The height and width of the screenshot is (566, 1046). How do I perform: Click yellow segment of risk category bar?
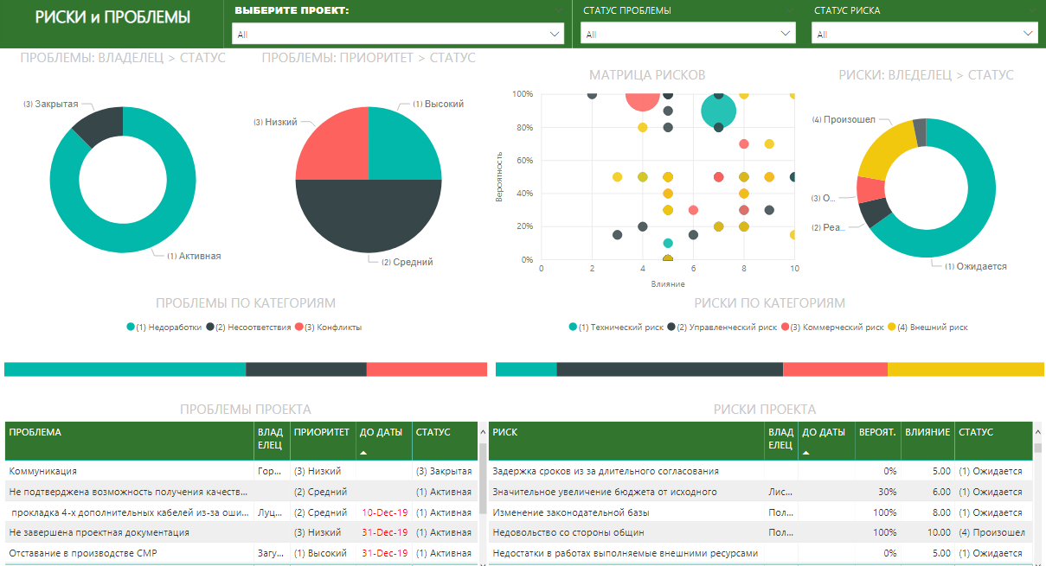[x=966, y=369]
